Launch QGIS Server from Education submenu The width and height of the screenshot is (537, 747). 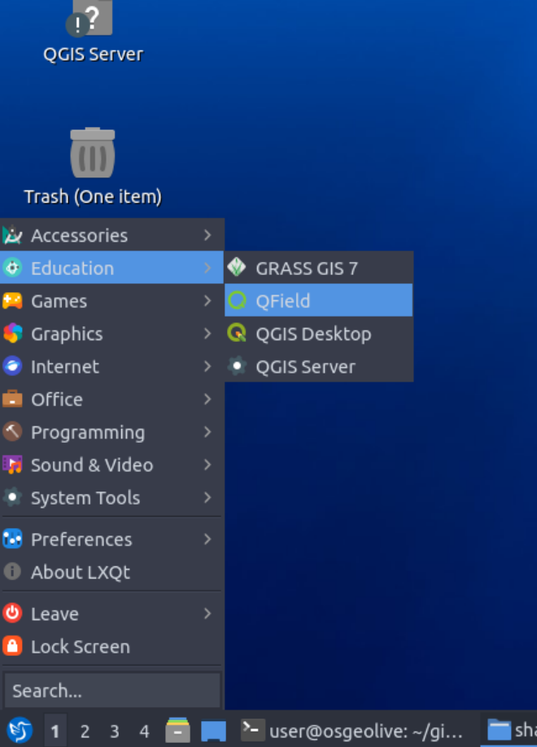click(318, 366)
